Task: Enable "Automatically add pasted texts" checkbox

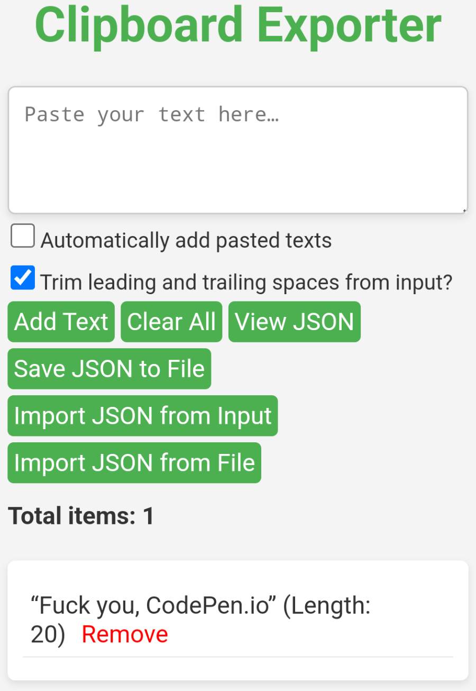Action: click(x=23, y=236)
